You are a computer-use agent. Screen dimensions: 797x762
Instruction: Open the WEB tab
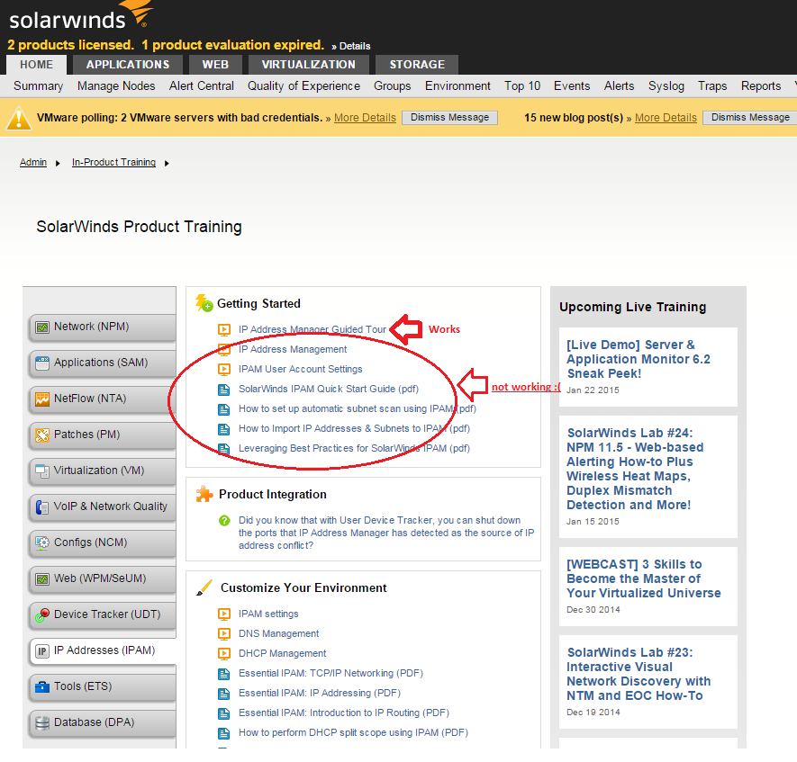(215, 65)
